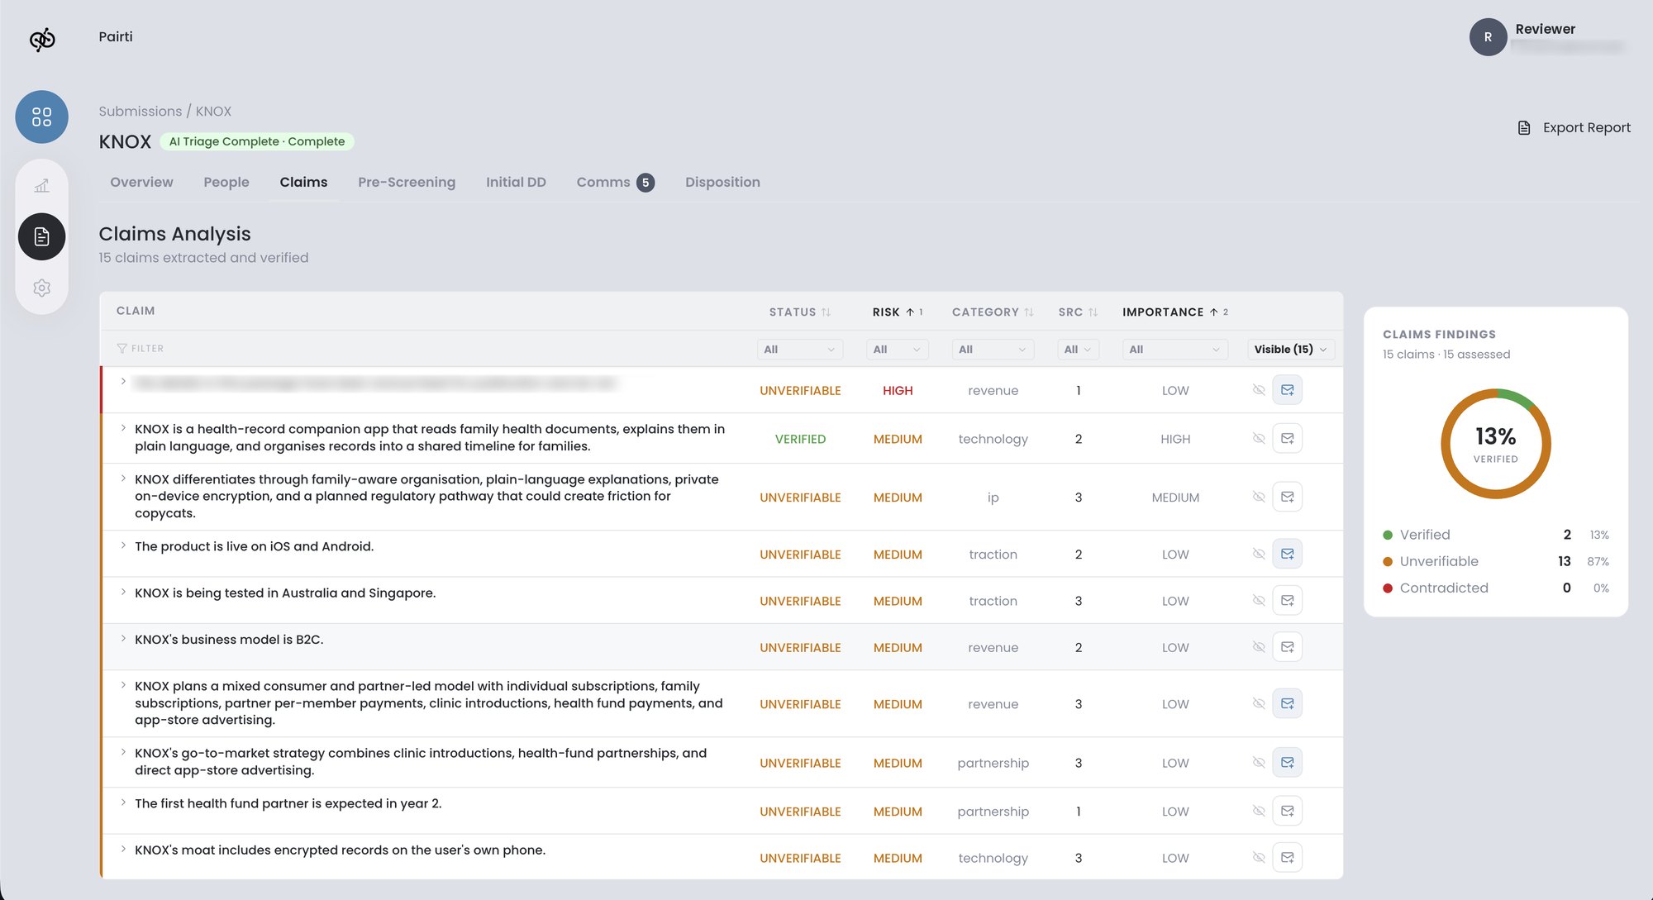Sort by the SRC column arrows
This screenshot has height=900, width=1653.
coord(1093,312)
